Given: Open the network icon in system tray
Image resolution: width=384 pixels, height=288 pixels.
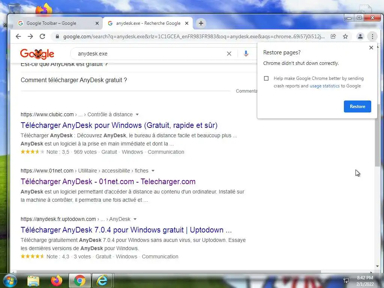Looking at the screenshot, I should coord(346,280).
